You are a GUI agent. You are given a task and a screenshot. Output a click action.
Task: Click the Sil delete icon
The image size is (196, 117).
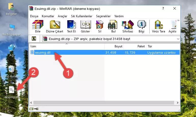pyautogui.click(x=100, y=26)
